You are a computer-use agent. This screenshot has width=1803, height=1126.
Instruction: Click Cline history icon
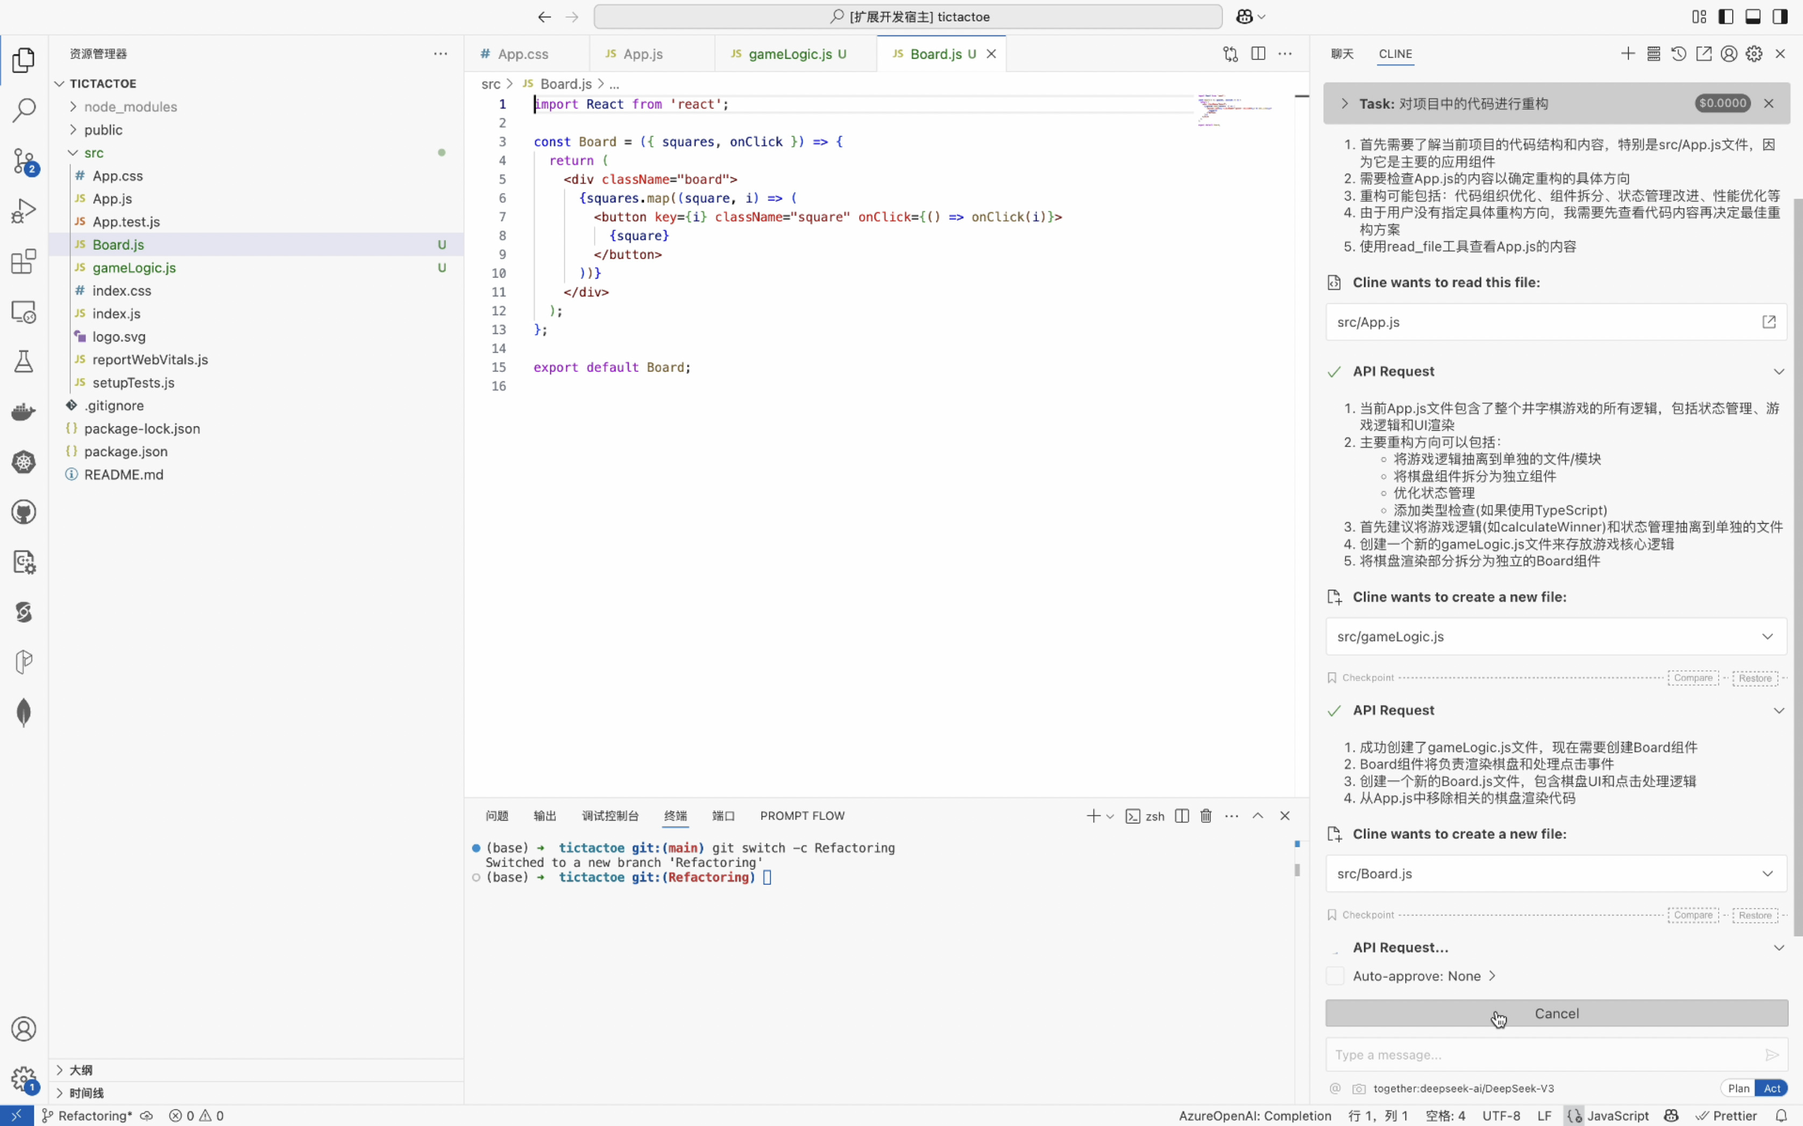click(1678, 54)
